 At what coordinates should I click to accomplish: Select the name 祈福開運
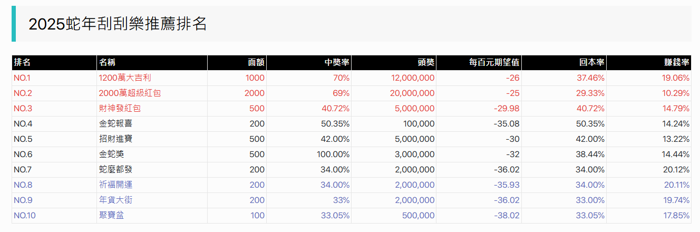pos(115,185)
